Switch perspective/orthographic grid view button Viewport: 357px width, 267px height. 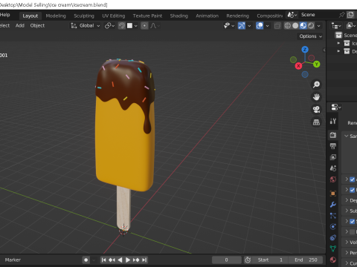[x=316, y=122]
